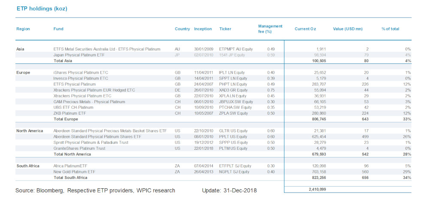This screenshot has height=199, width=429.
Task: Click inception date 24/04/2007
Action: [x=203, y=84]
